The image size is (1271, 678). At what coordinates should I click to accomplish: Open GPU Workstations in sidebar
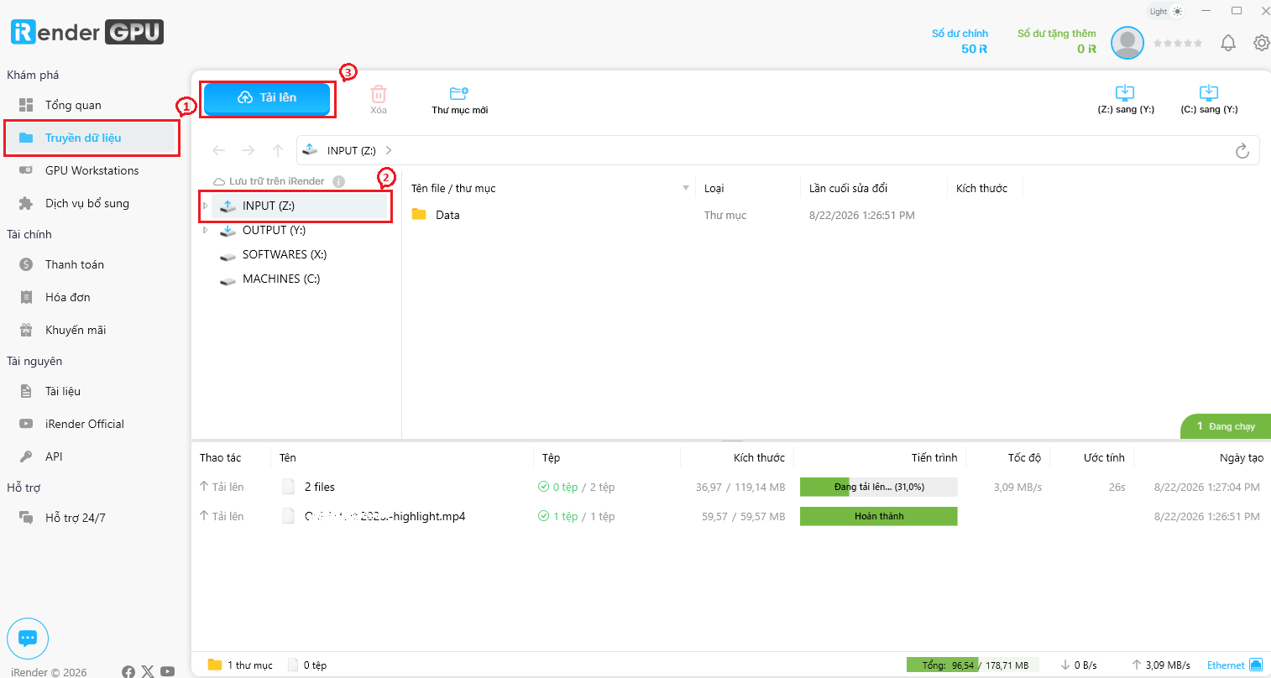(92, 170)
